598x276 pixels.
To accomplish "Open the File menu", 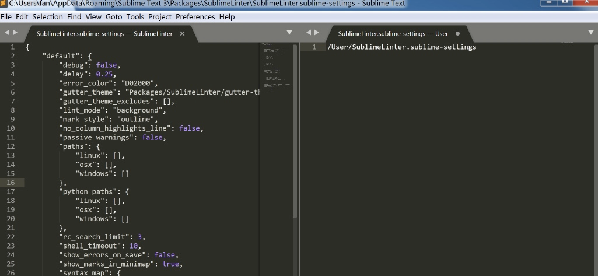I will 6,17.
